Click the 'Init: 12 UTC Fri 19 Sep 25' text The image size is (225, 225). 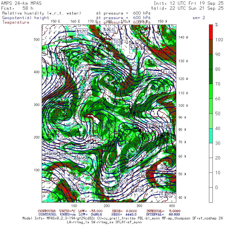click(188, 3)
